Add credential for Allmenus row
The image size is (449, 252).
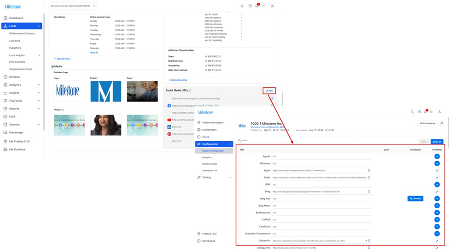pyautogui.click(x=437, y=163)
